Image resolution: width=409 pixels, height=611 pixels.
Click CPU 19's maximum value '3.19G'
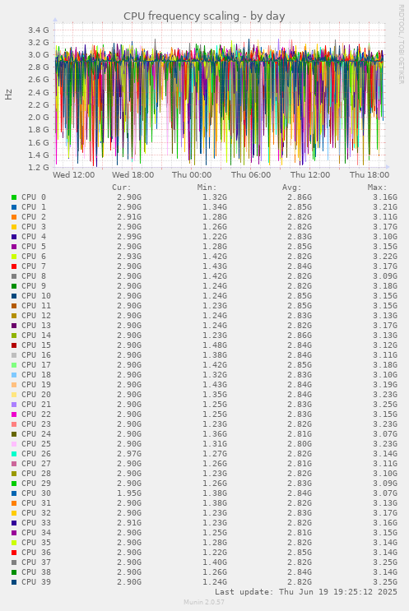click(385, 385)
